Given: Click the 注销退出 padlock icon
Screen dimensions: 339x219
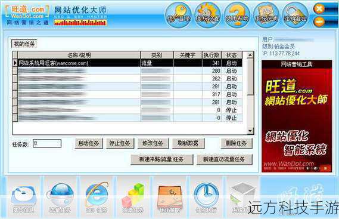Looking at the screenshot, I should click(296, 15).
